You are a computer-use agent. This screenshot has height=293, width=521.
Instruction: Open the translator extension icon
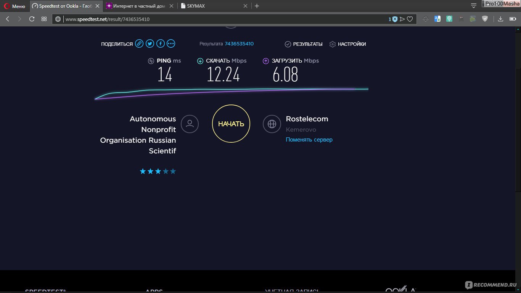coord(437,19)
